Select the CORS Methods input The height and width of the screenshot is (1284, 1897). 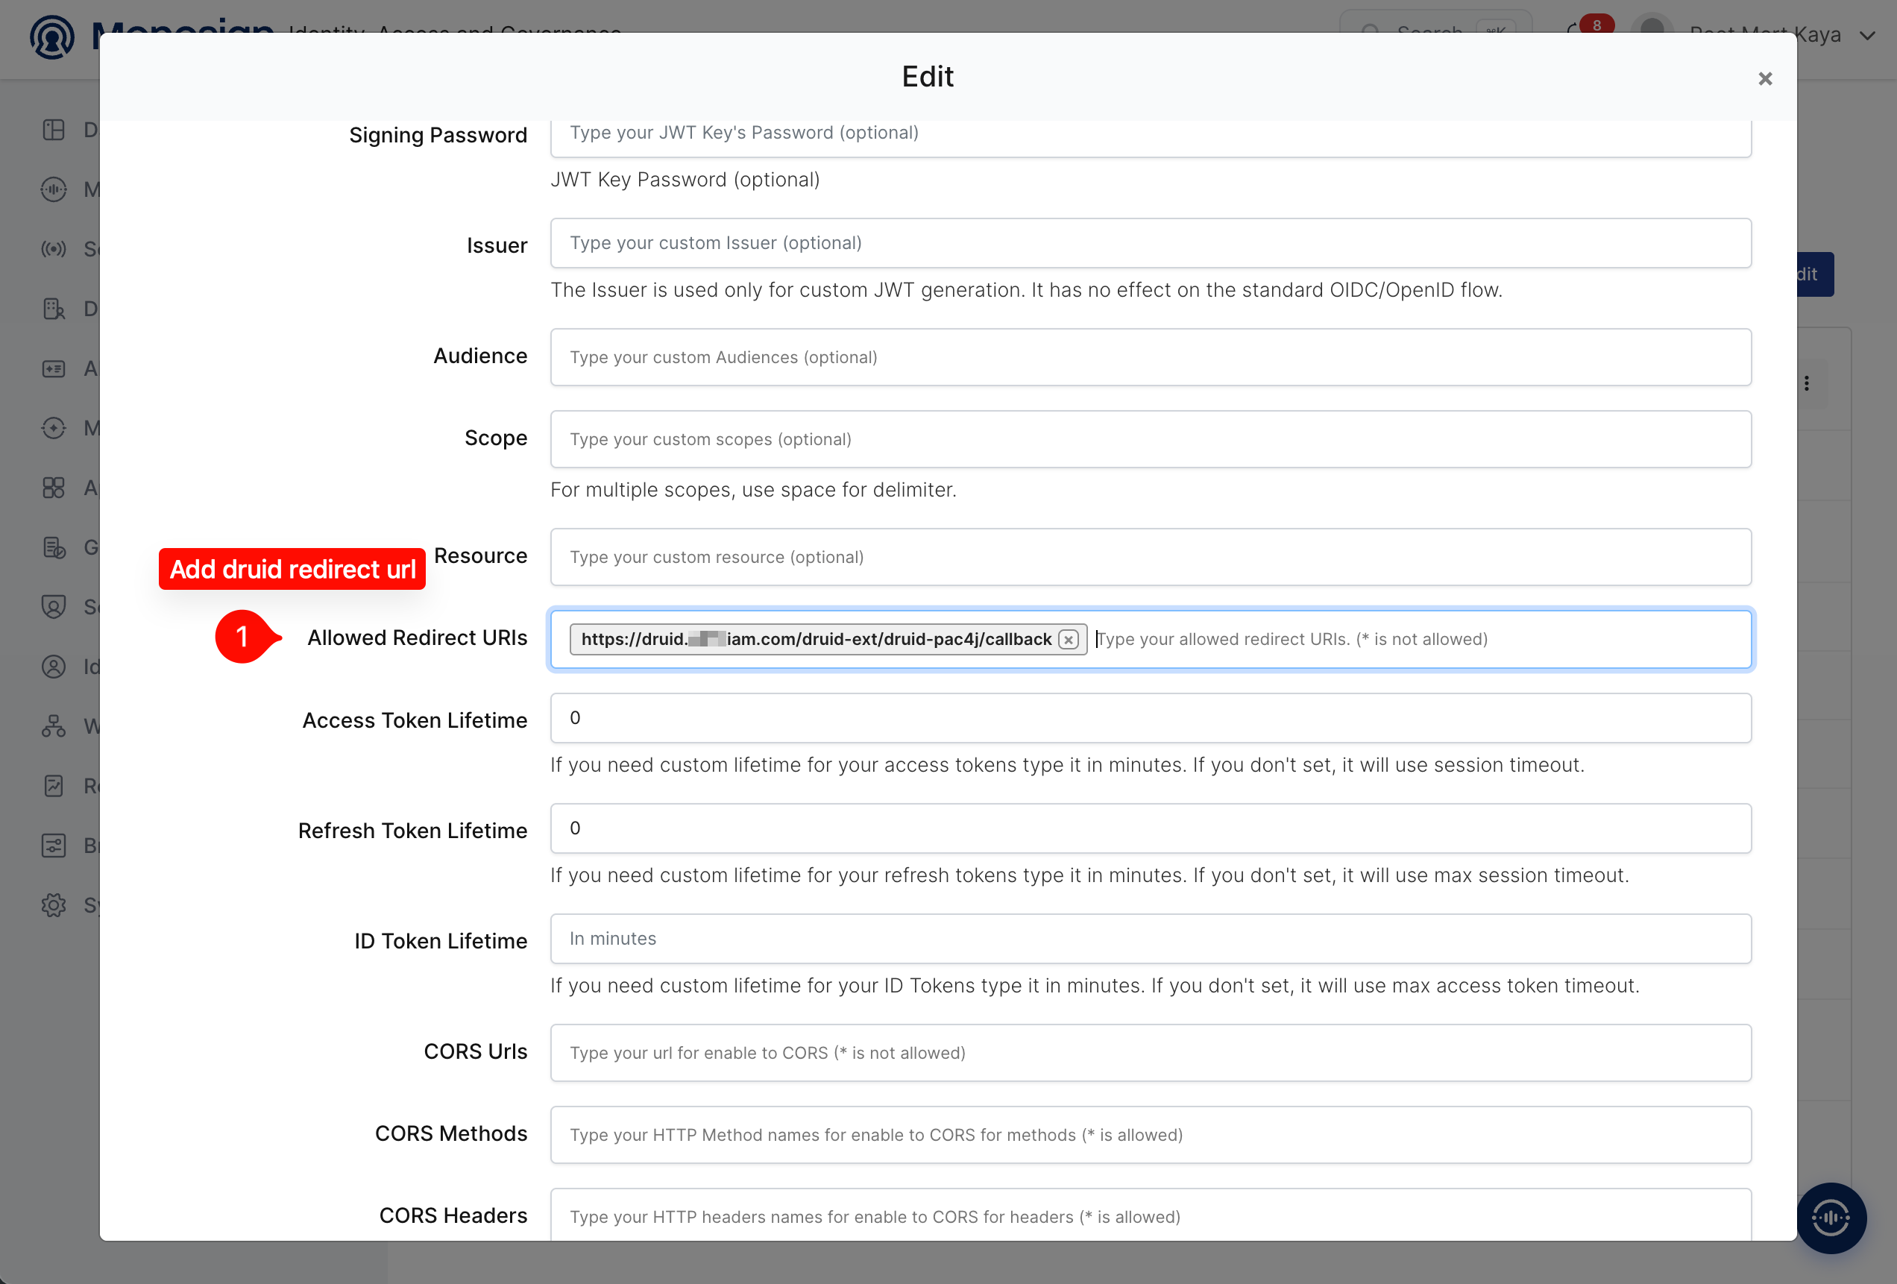(x=1150, y=1135)
